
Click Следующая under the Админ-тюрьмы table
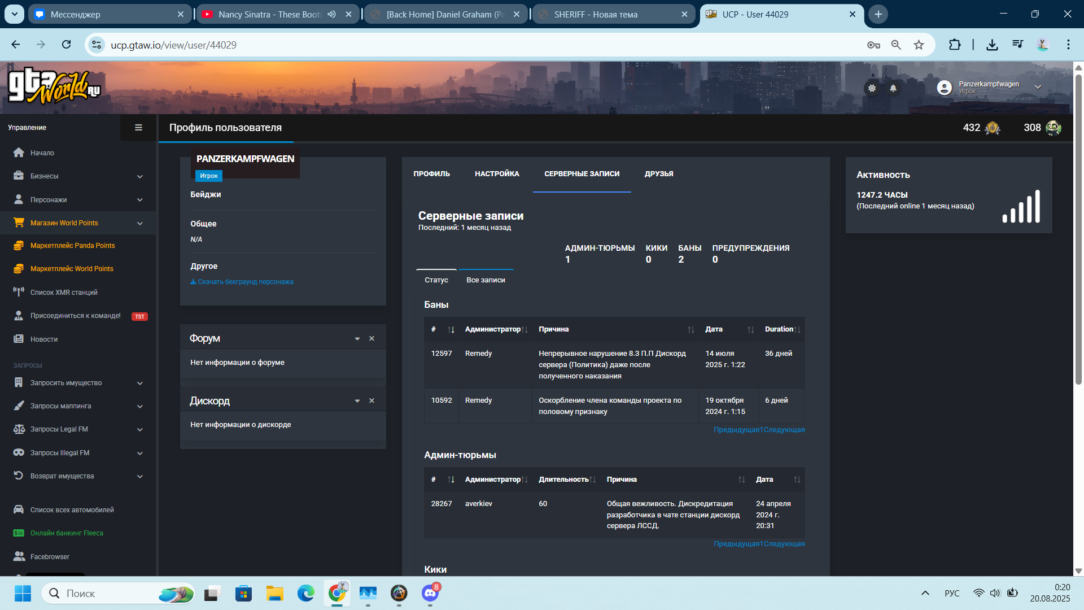784,544
